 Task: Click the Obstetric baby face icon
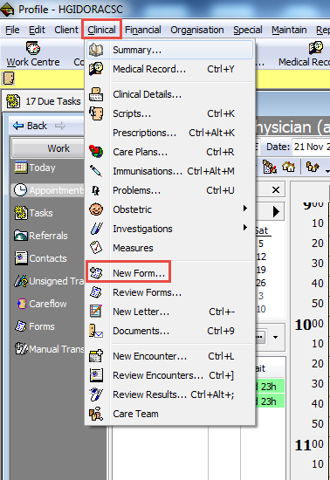[x=96, y=209]
